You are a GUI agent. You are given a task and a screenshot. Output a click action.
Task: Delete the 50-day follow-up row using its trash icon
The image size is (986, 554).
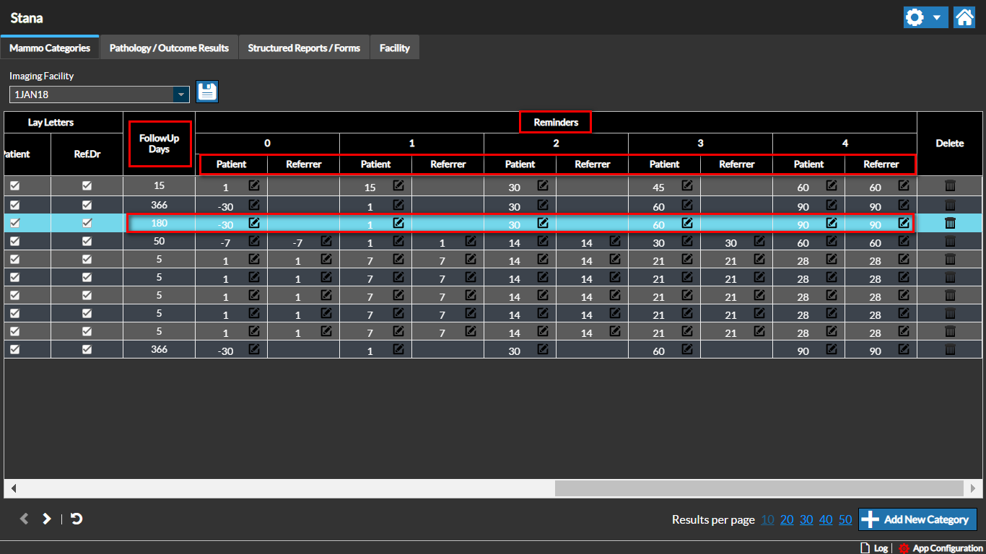point(950,242)
